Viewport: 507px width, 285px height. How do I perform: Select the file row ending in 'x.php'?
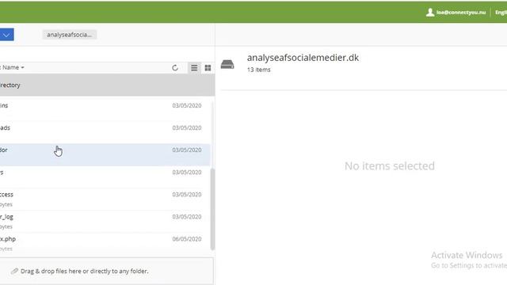(x=105, y=244)
